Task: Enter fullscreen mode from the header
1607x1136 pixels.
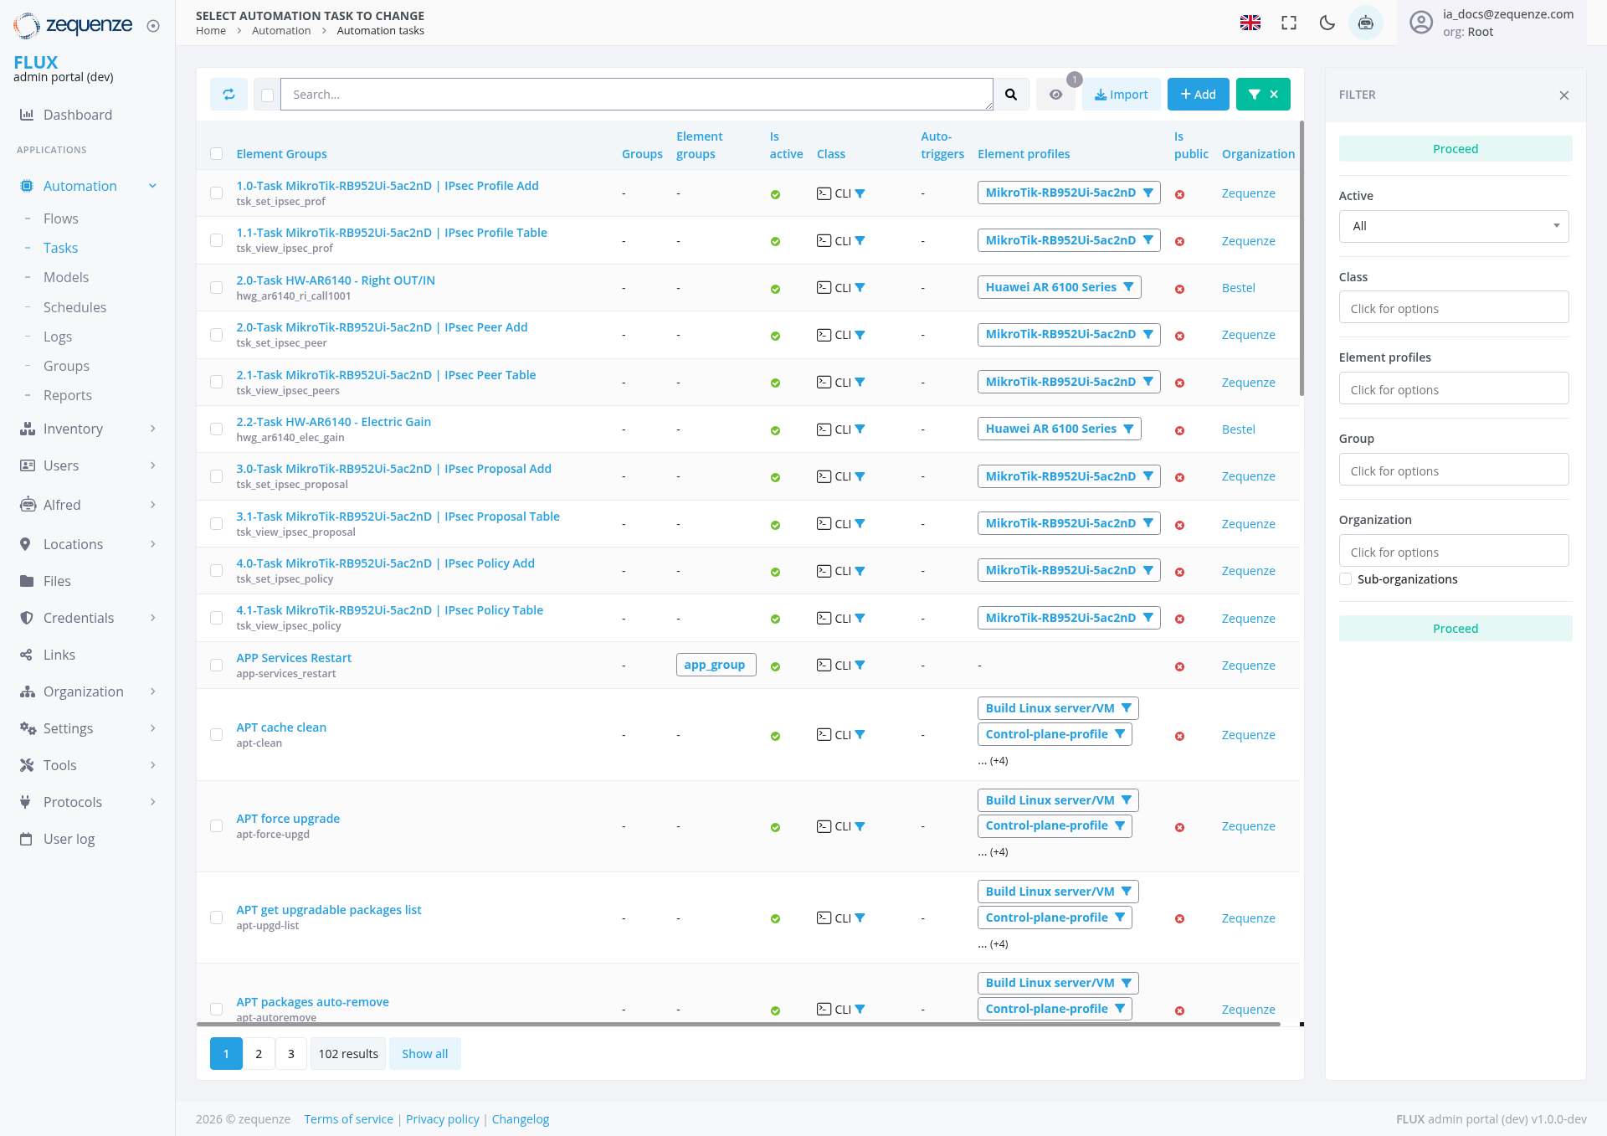Action: (x=1289, y=23)
